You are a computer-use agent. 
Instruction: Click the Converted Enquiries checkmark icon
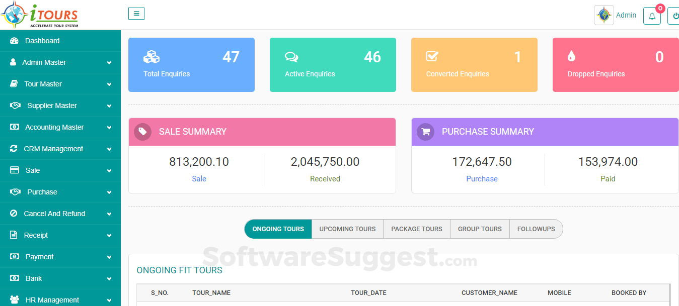[x=432, y=56]
